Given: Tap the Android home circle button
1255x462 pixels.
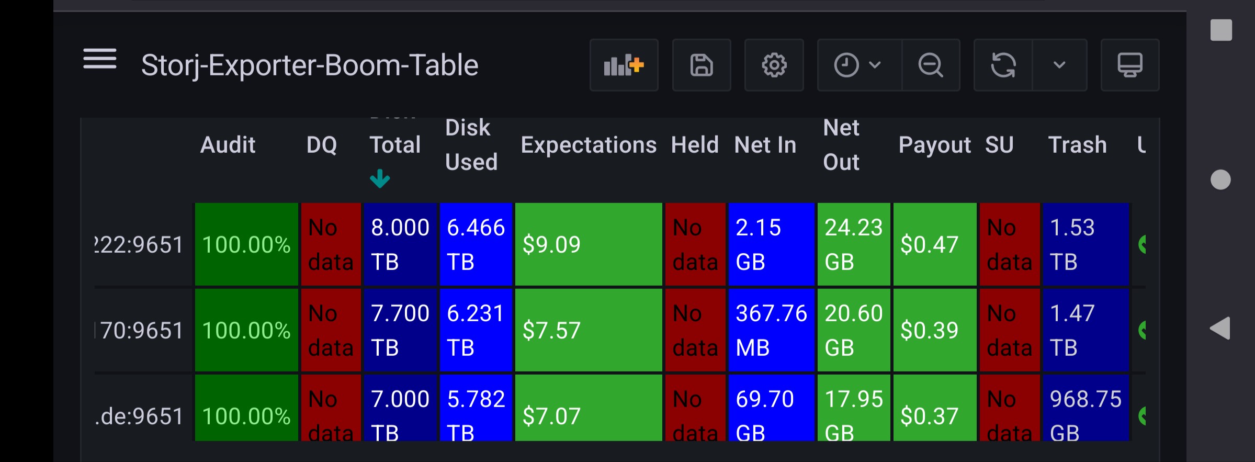Looking at the screenshot, I should pos(1220,180).
